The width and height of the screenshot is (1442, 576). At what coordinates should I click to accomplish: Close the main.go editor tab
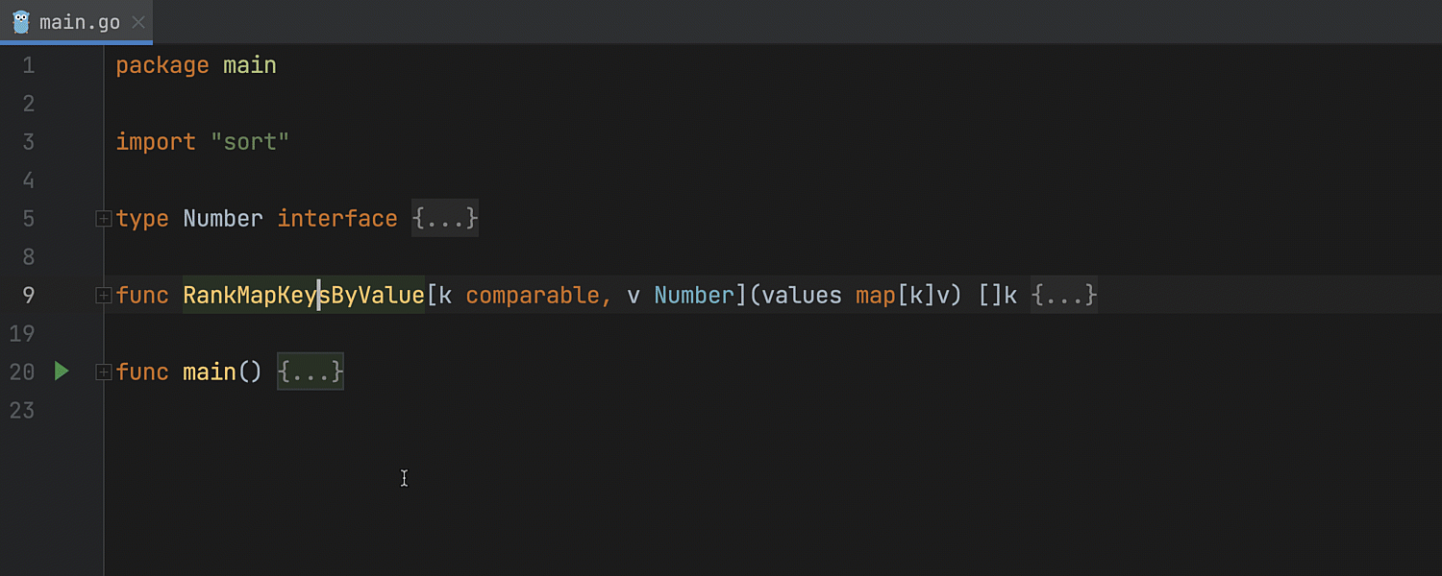(138, 22)
